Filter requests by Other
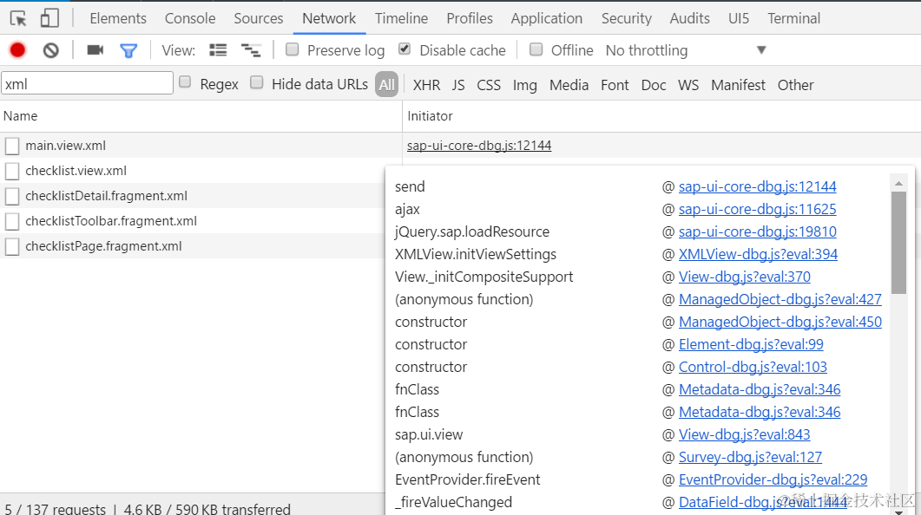 [x=795, y=85]
